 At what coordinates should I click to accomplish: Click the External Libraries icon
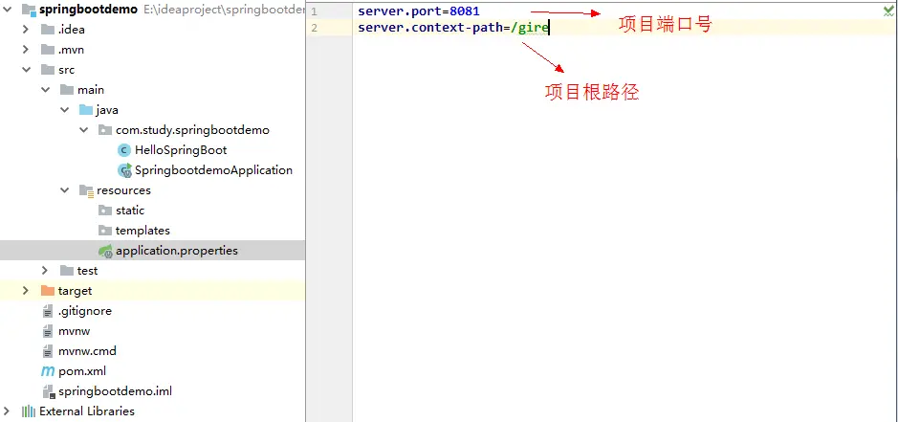click(29, 411)
